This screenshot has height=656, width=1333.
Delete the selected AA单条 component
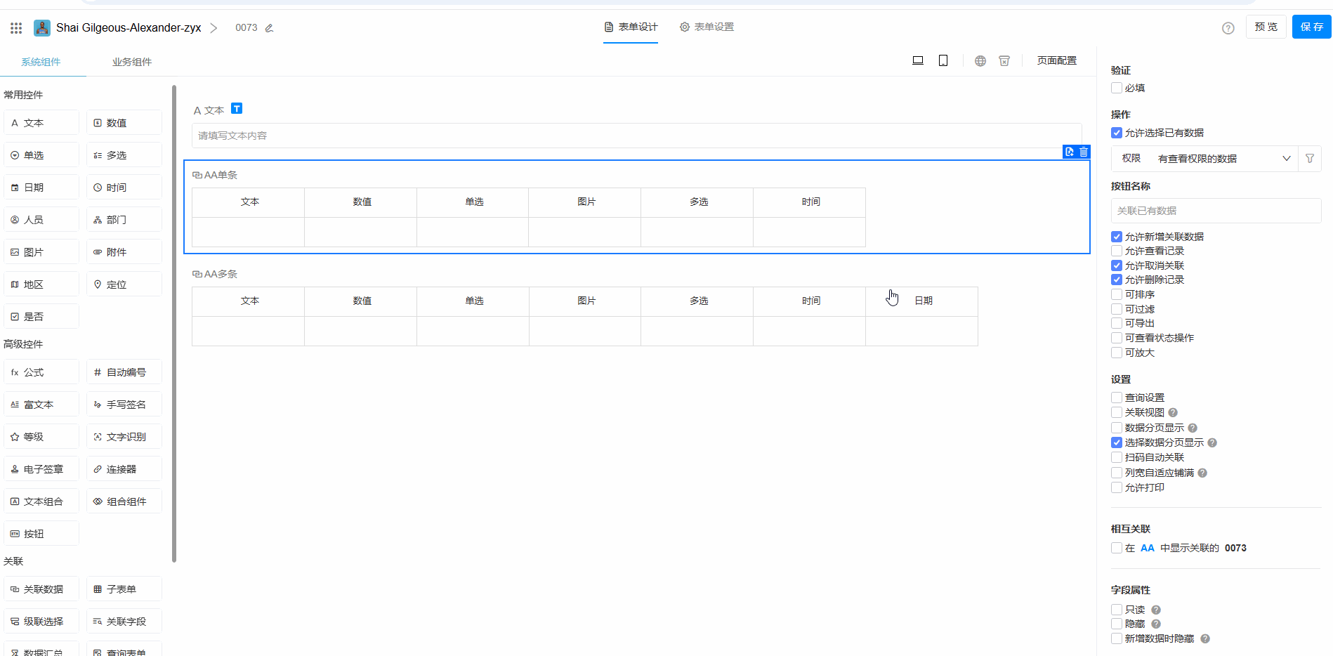coord(1084,152)
